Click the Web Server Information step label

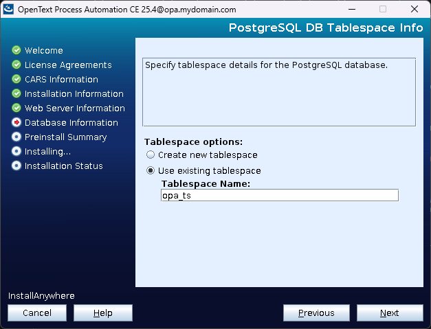click(75, 109)
